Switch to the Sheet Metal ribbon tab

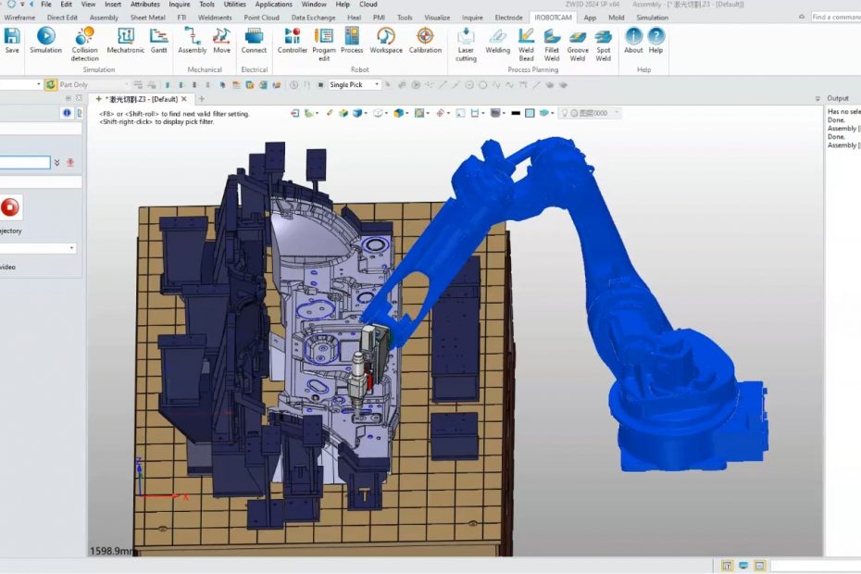(147, 18)
